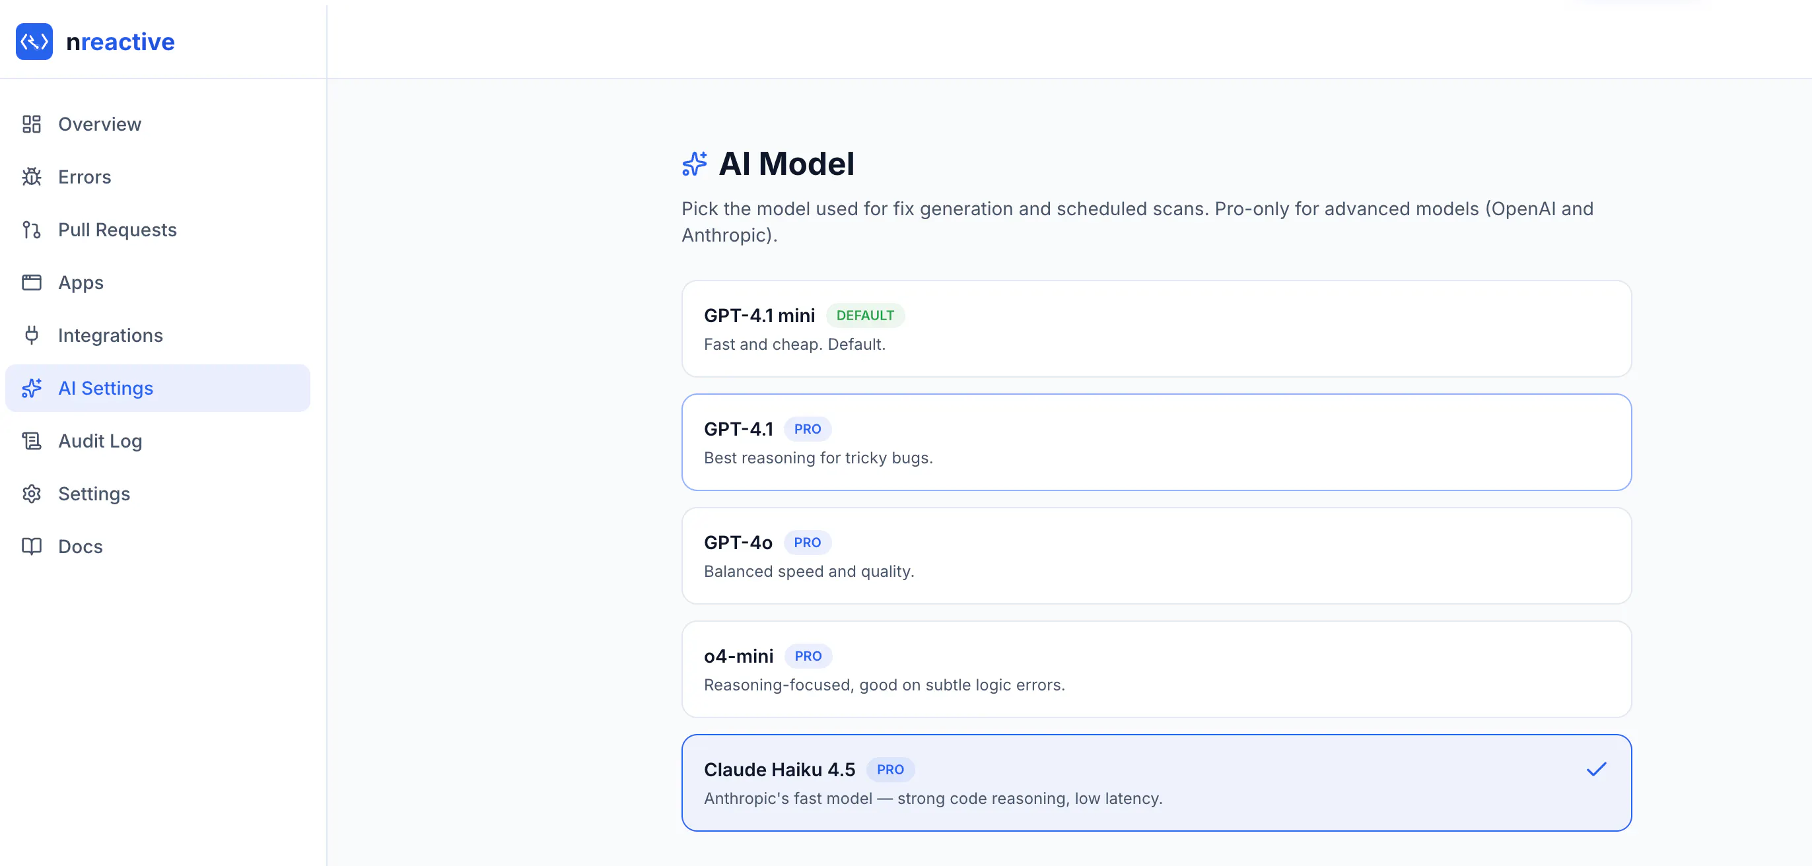The height and width of the screenshot is (866, 1812).
Task: Click the Docs book icon
Action: coord(32,546)
